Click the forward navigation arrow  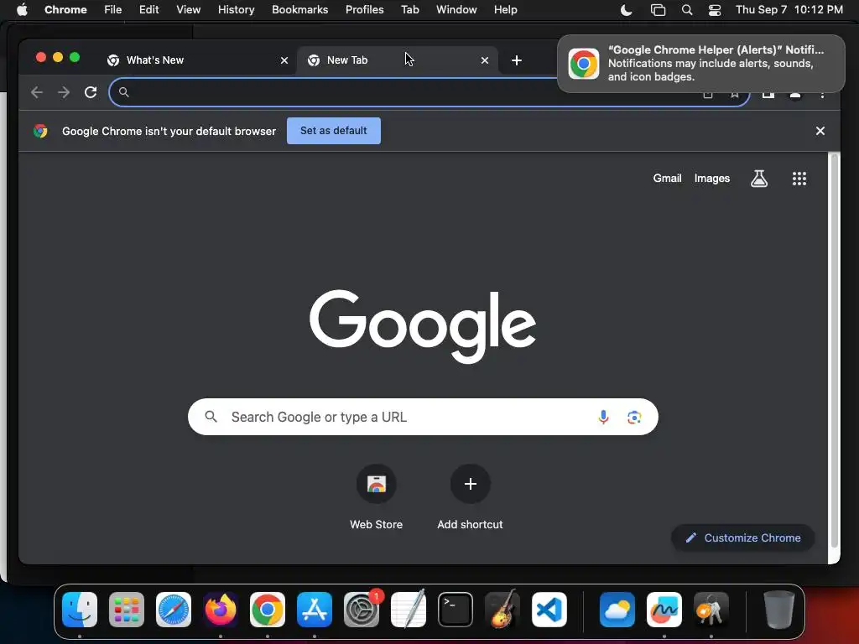tap(64, 92)
